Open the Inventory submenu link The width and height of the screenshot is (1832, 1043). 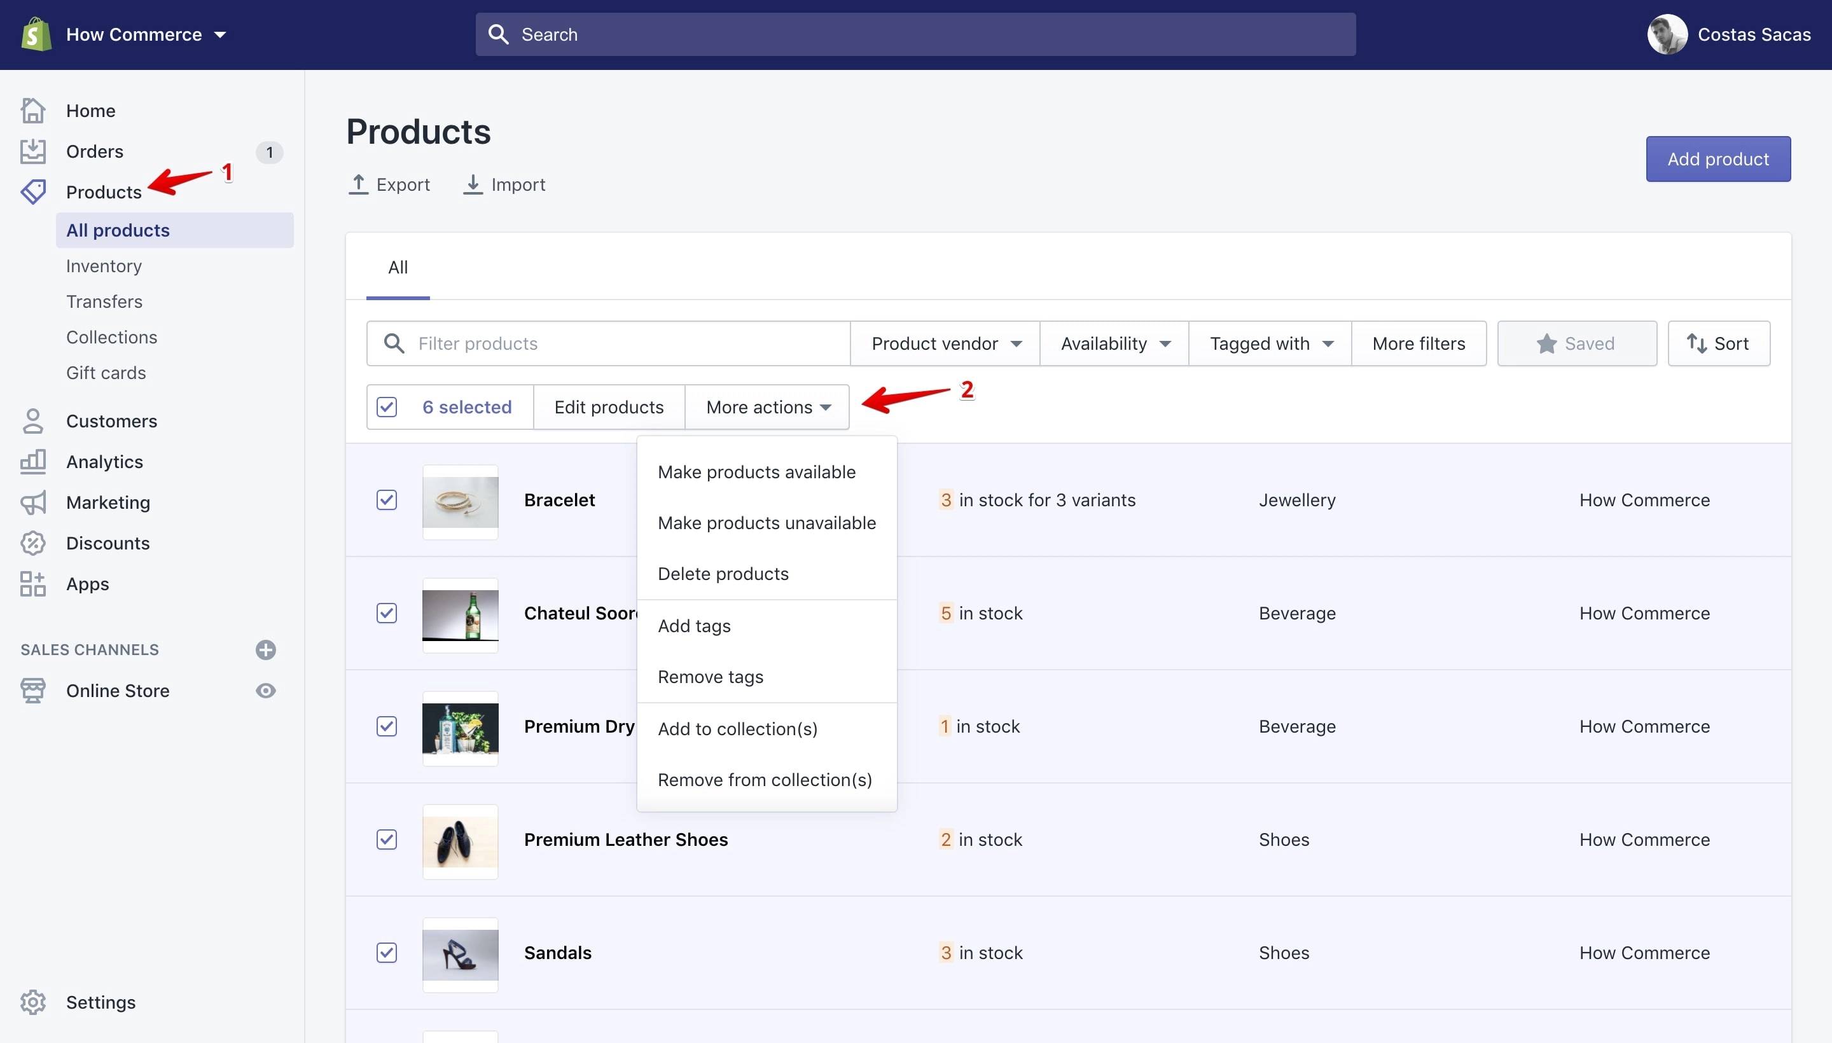[x=104, y=266]
